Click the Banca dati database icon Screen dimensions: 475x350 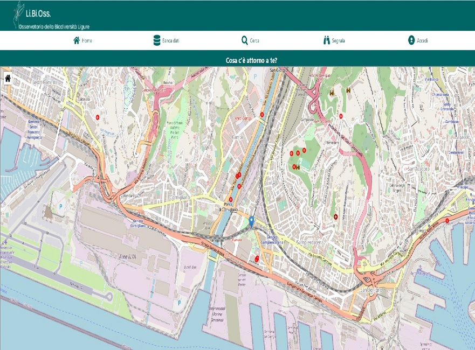tap(156, 40)
